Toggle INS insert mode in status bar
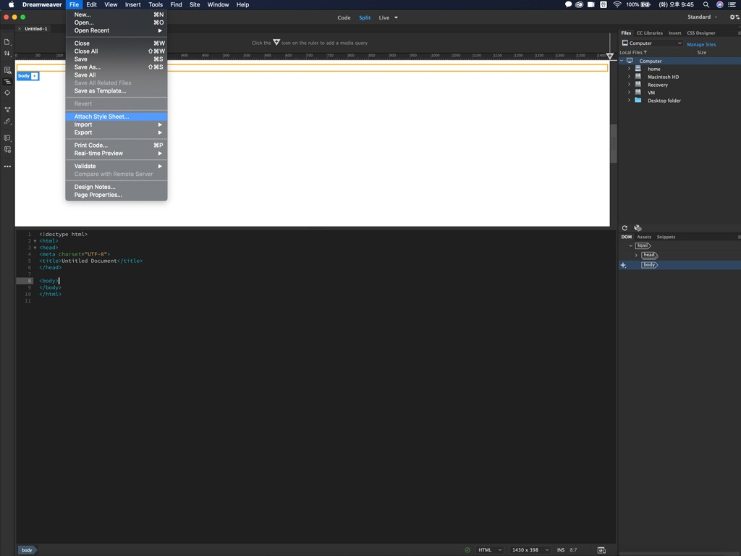Image resolution: width=741 pixels, height=556 pixels. (561, 550)
